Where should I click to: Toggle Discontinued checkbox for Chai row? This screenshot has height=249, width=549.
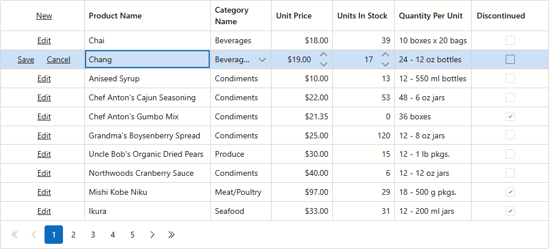tap(510, 40)
